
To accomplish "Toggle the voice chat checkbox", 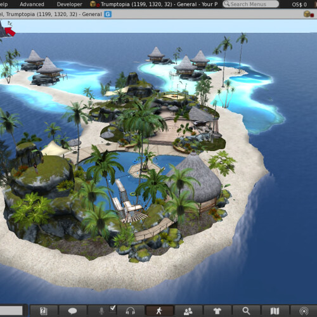I will [x=113, y=308].
